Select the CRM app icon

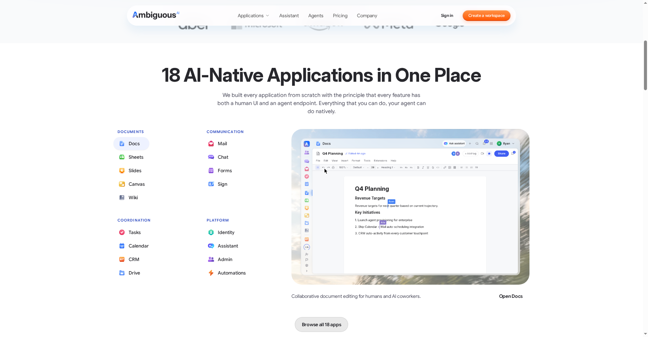[122, 259]
